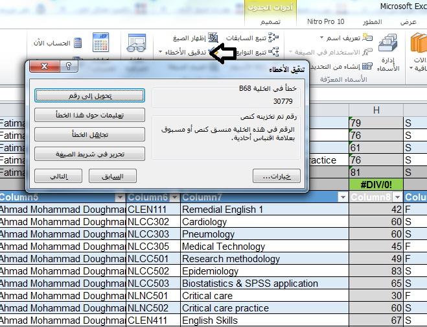The width and height of the screenshot is (427, 327).
Task: Click the dialog help question mark icon
Action: 69,66
